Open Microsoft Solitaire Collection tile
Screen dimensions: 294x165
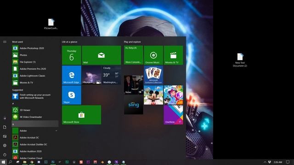pos(153,75)
